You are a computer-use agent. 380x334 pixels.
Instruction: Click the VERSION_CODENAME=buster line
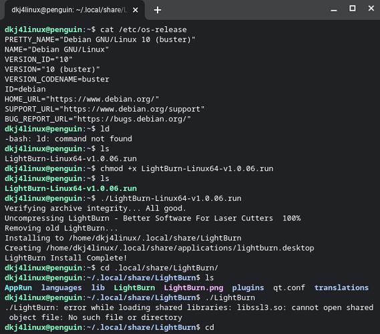tap(57, 79)
